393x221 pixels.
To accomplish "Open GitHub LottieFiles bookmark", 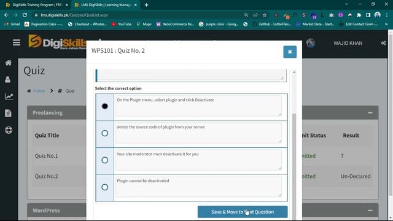I will (x=272, y=24).
